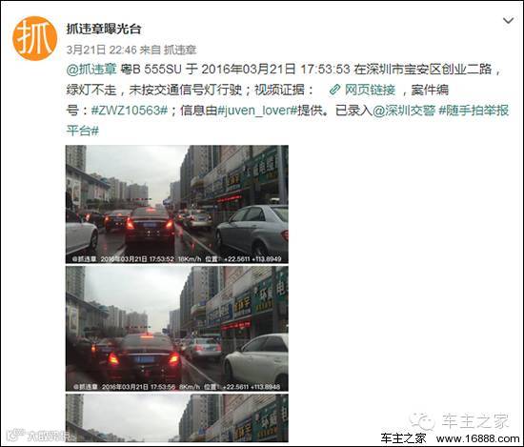Open the #ZWZ10563# case hashtag
Viewport: 524px width, 447px height.
pos(130,110)
